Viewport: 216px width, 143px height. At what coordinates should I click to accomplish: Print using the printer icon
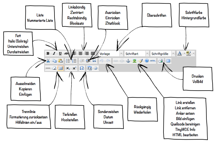[x=161, y=61]
